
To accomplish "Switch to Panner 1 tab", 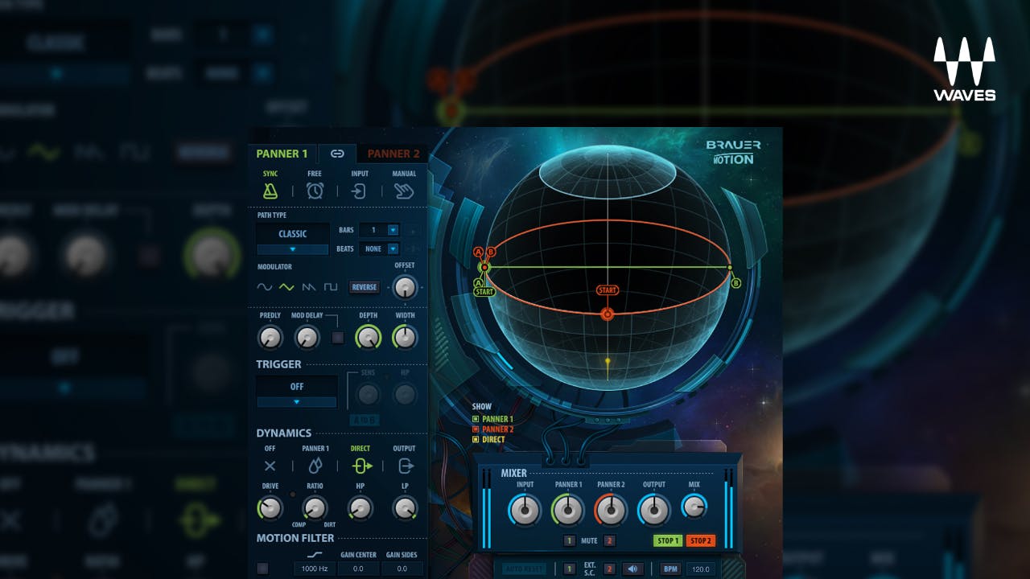I will 282,154.
